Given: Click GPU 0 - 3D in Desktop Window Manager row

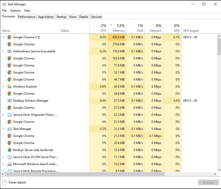Looking at the screenshot, I should pos(190,101).
